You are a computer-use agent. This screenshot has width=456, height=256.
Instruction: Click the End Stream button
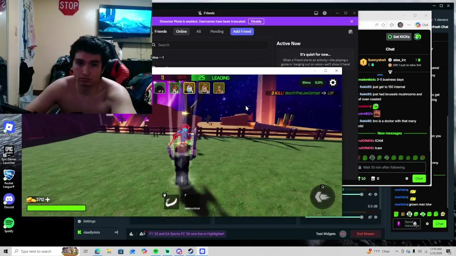tap(366, 234)
